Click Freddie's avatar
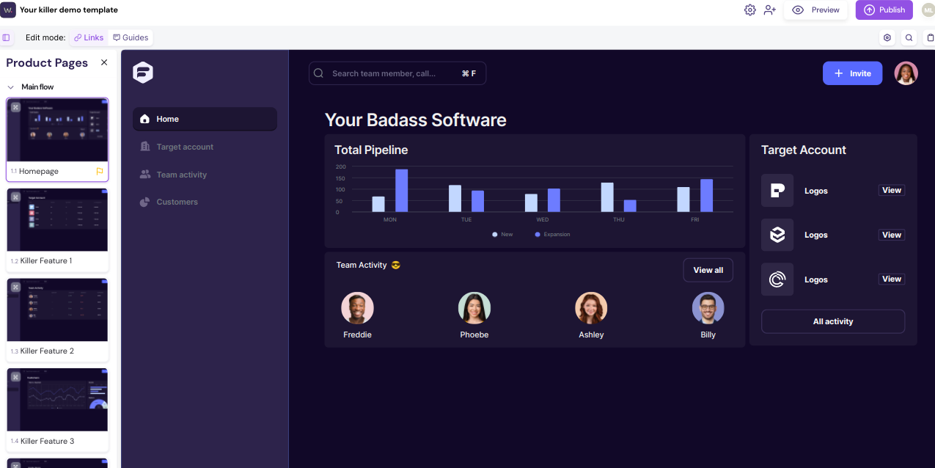 (357, 308)
